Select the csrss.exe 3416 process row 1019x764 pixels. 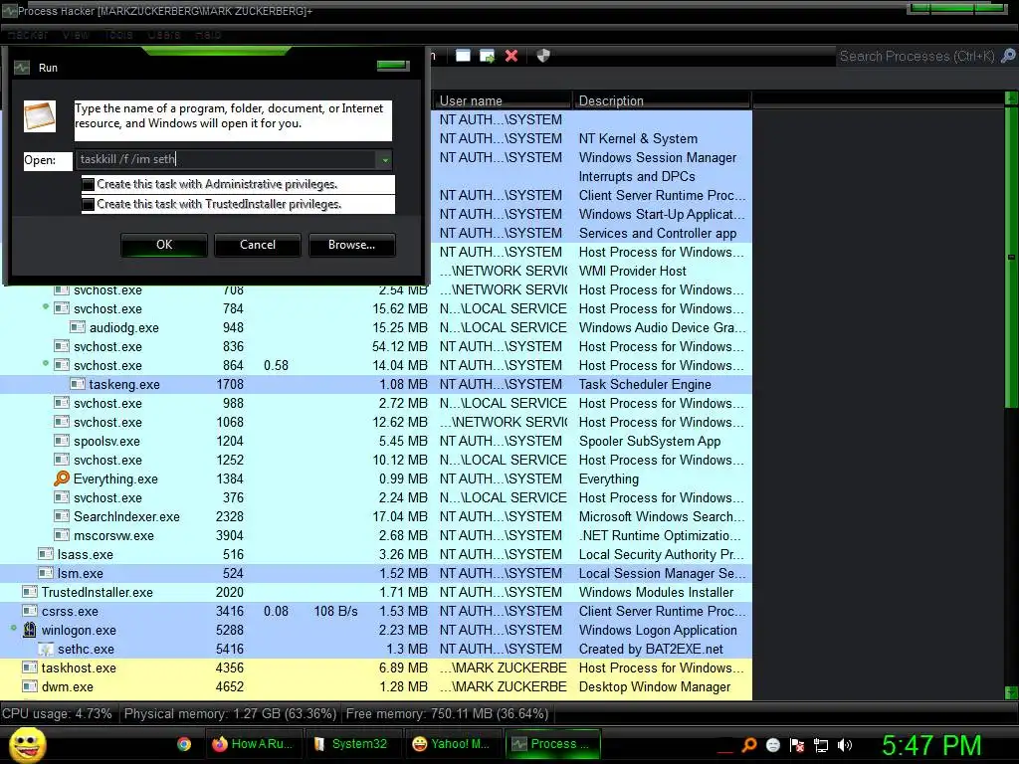[x=376, y=611]
